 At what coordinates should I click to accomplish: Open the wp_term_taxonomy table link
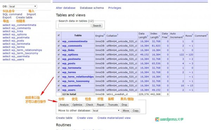pyautogui.click(x=76, y=81)
